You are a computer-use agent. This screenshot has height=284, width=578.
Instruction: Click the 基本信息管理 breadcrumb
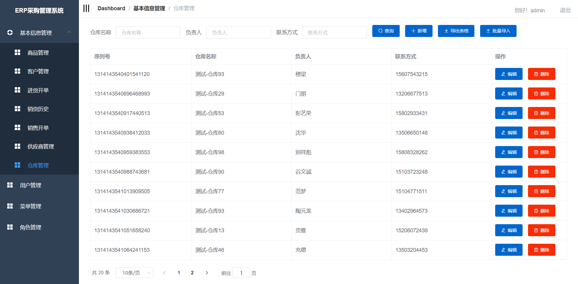(149, 8)
